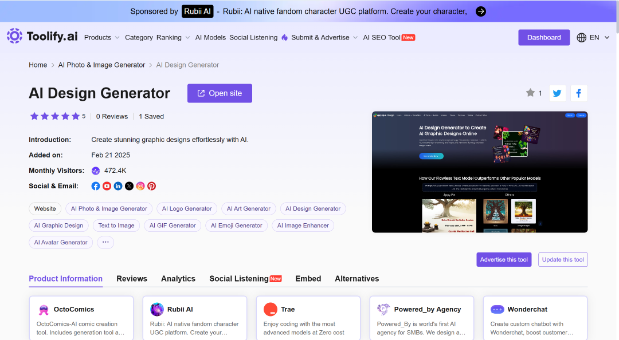Switch to the Social Listening tab
Screen dimensions: 619x340
[245, 279]
